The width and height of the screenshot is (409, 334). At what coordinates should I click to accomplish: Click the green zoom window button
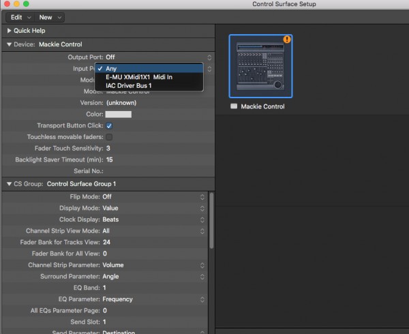[26, 4]
